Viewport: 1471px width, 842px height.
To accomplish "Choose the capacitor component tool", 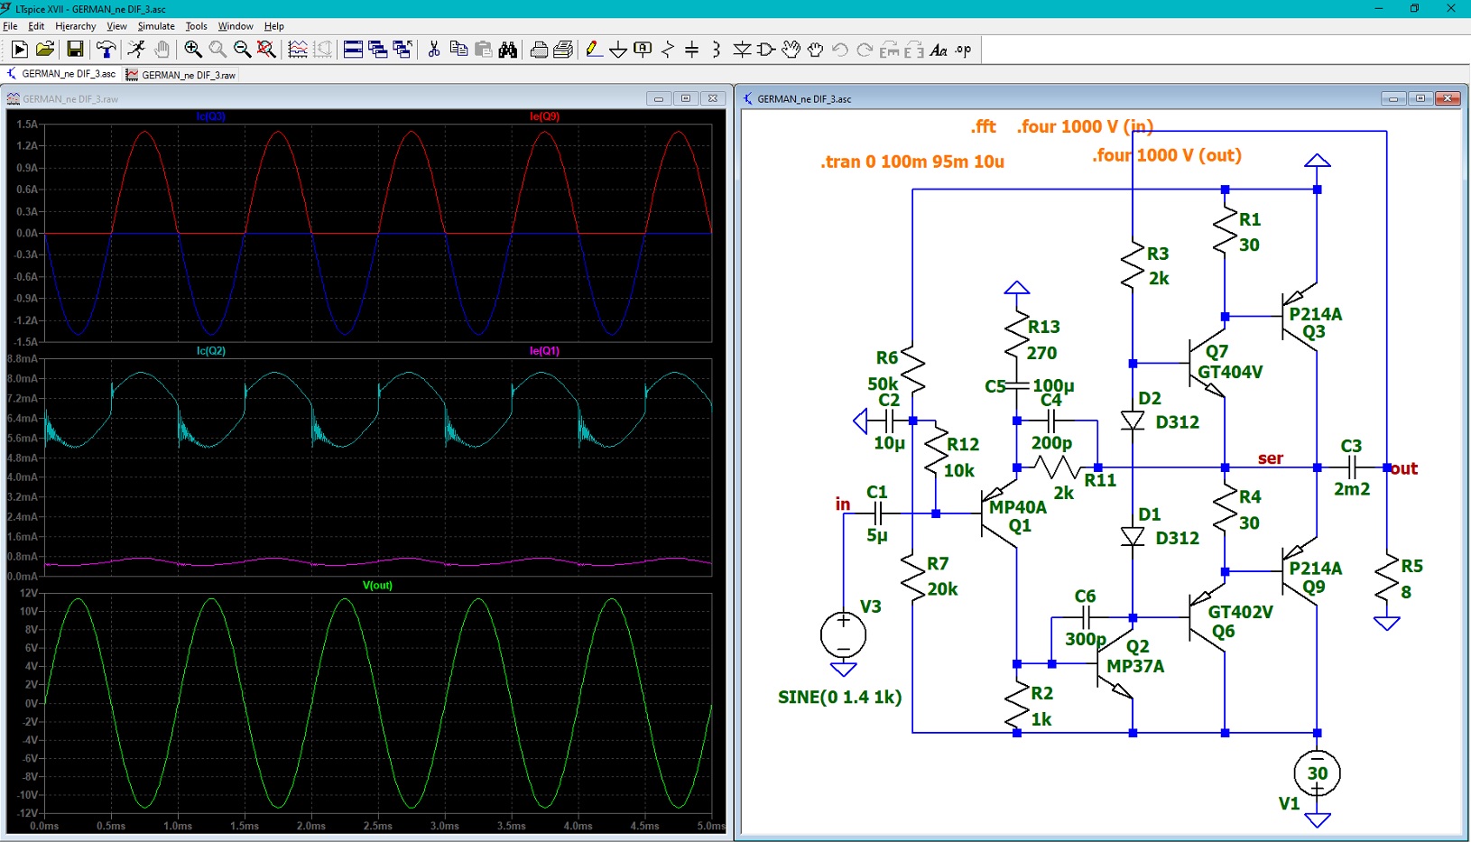I will click(692, 50).
